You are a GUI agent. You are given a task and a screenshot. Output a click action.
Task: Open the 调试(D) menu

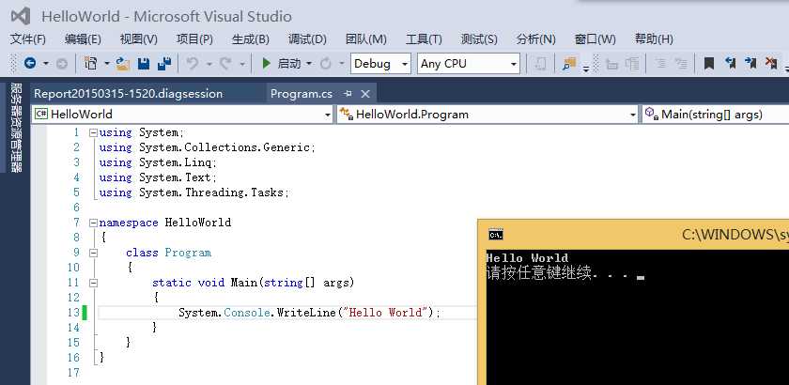(307, 38)
